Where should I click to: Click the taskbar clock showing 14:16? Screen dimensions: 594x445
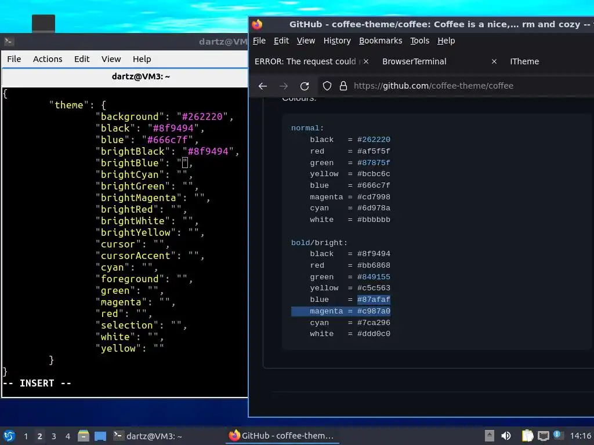point(580,436)
